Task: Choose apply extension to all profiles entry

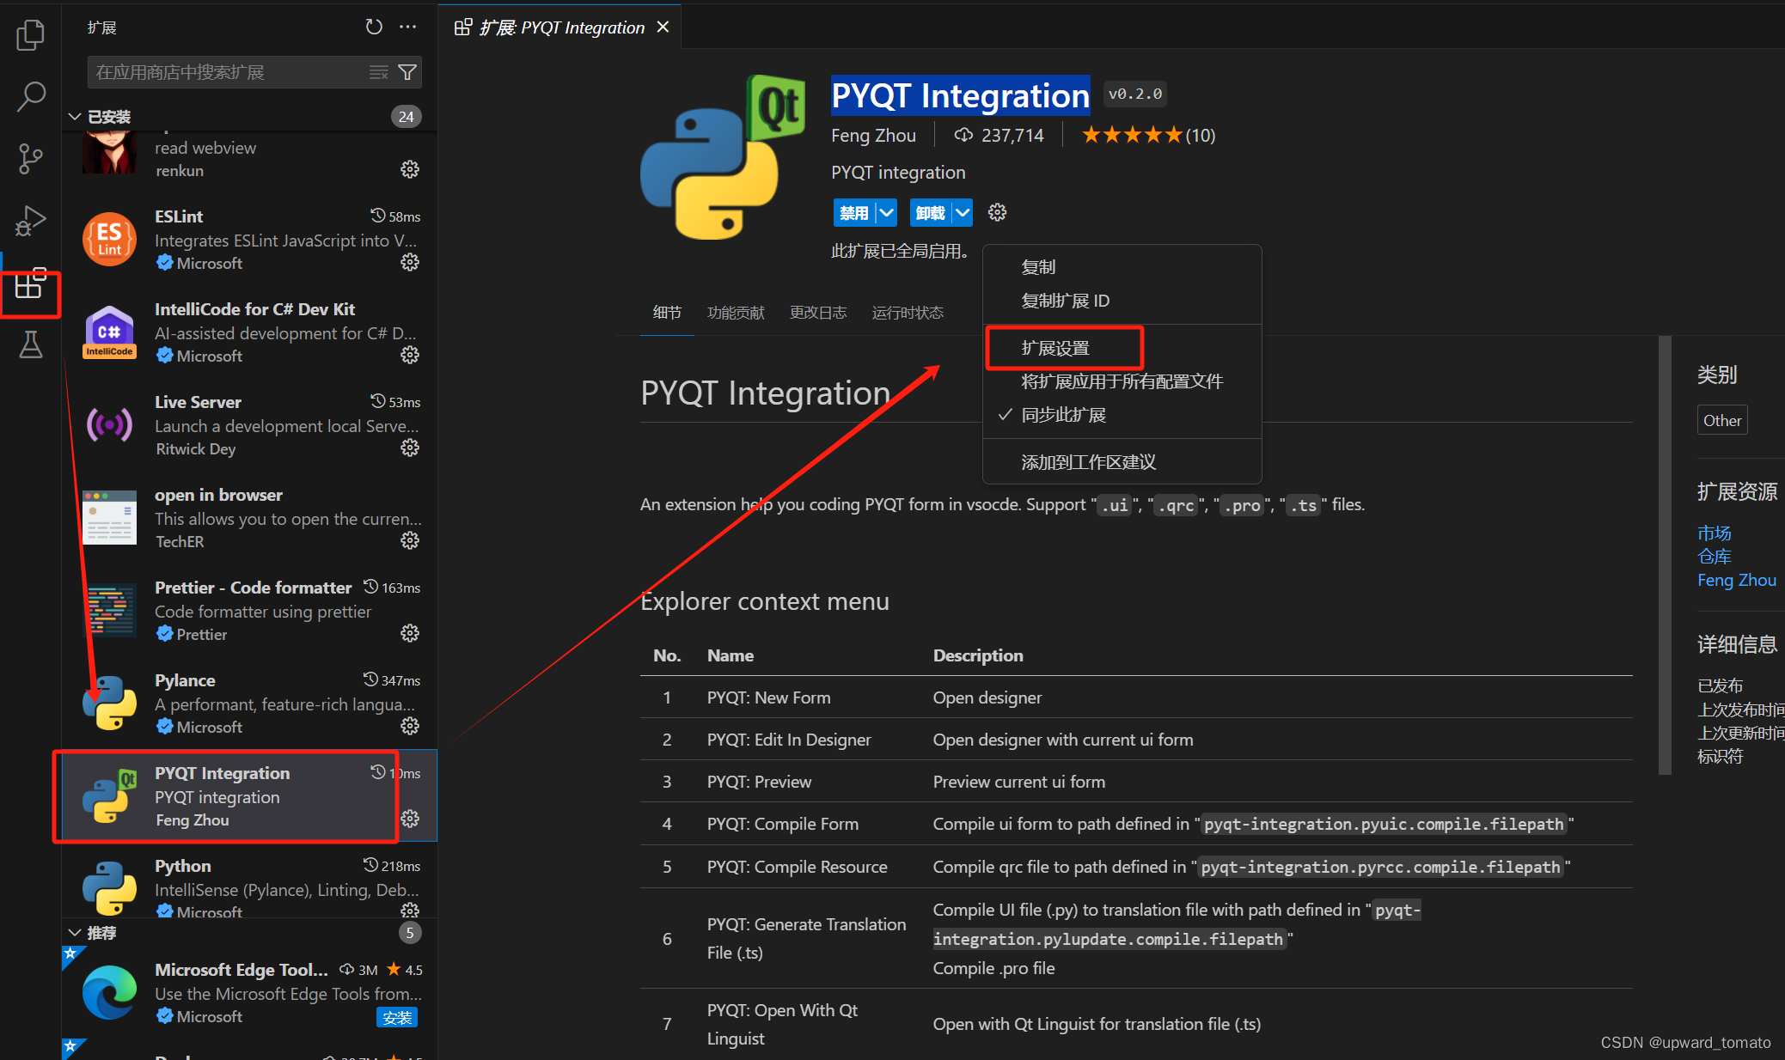Action: (1122, 381)
